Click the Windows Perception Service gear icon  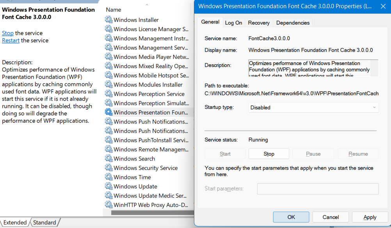[x=108, y=94]
